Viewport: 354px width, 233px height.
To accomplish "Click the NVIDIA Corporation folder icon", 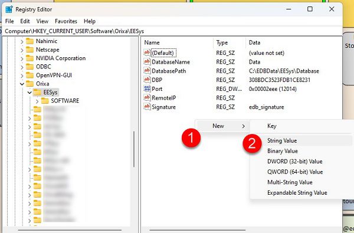I will point(29,58).
